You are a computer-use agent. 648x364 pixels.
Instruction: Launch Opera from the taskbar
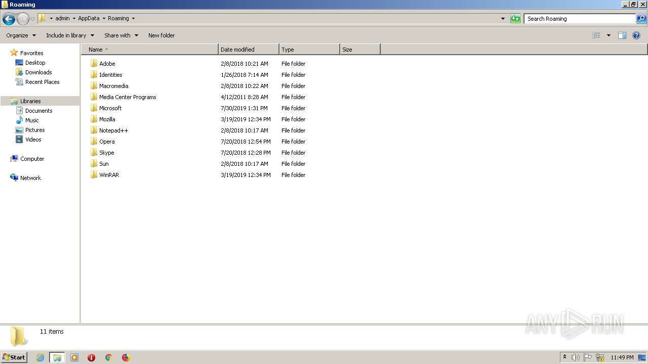pos(91,357)
